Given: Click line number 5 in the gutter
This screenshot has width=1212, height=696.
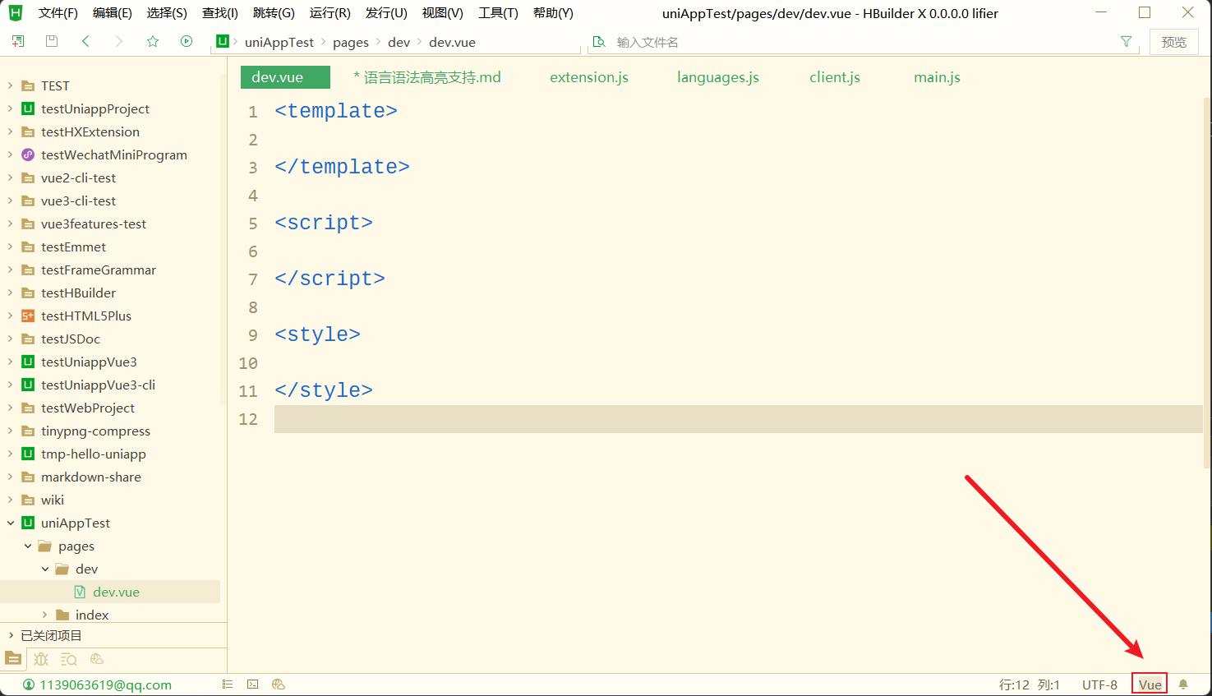Looking at the screenshot, I should [253, 224].
